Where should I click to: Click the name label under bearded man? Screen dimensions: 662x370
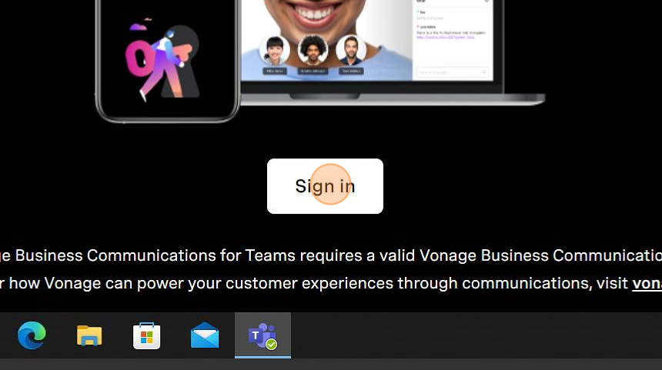[351, 71]
